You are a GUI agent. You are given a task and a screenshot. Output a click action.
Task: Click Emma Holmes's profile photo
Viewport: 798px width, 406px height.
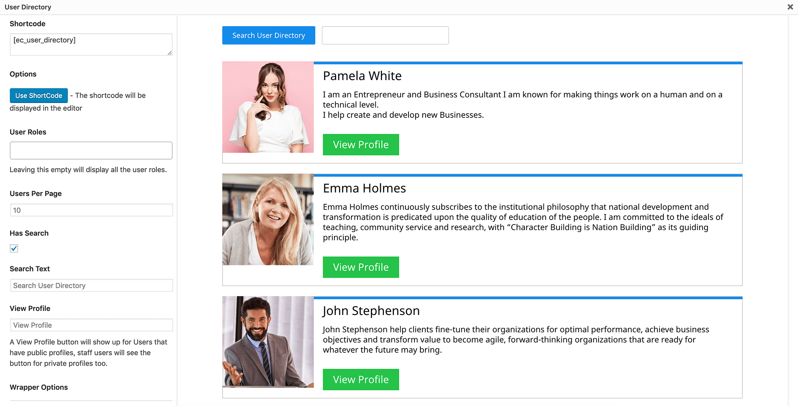point(268,220)
